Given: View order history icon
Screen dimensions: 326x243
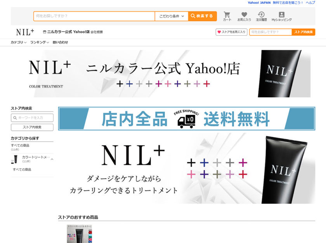Looking at the screenshot, I should [x=261, y=16].
